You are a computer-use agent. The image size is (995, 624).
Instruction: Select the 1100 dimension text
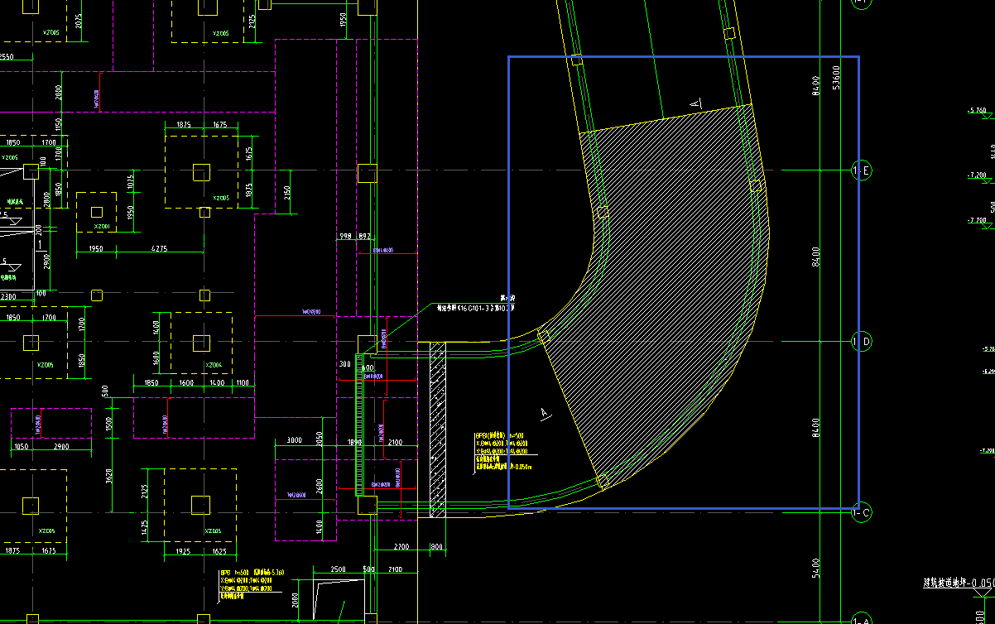click(243, 383)
